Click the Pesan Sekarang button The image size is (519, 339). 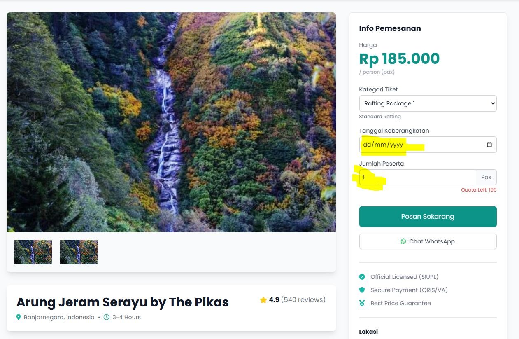(x=428, y=216)
